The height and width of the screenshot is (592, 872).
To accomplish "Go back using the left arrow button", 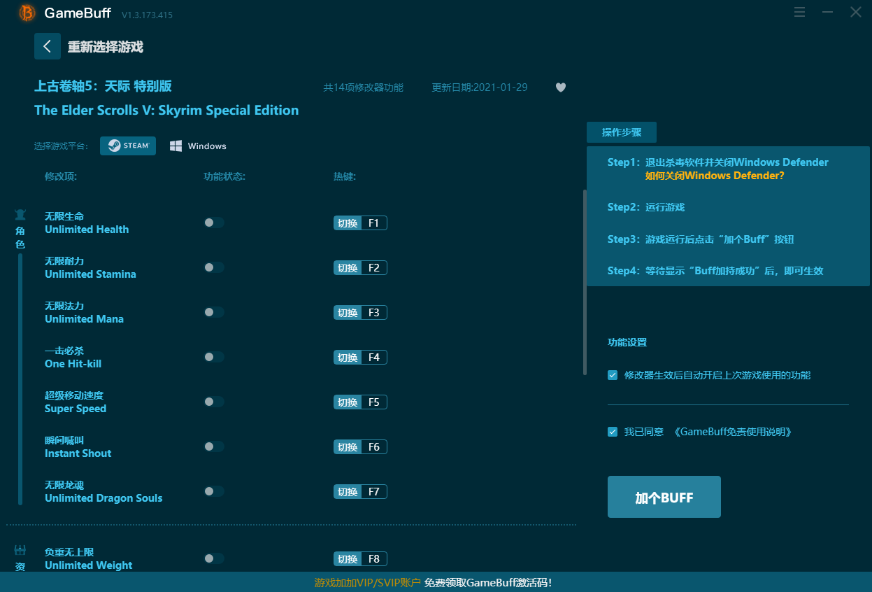I will click(47, 46).
